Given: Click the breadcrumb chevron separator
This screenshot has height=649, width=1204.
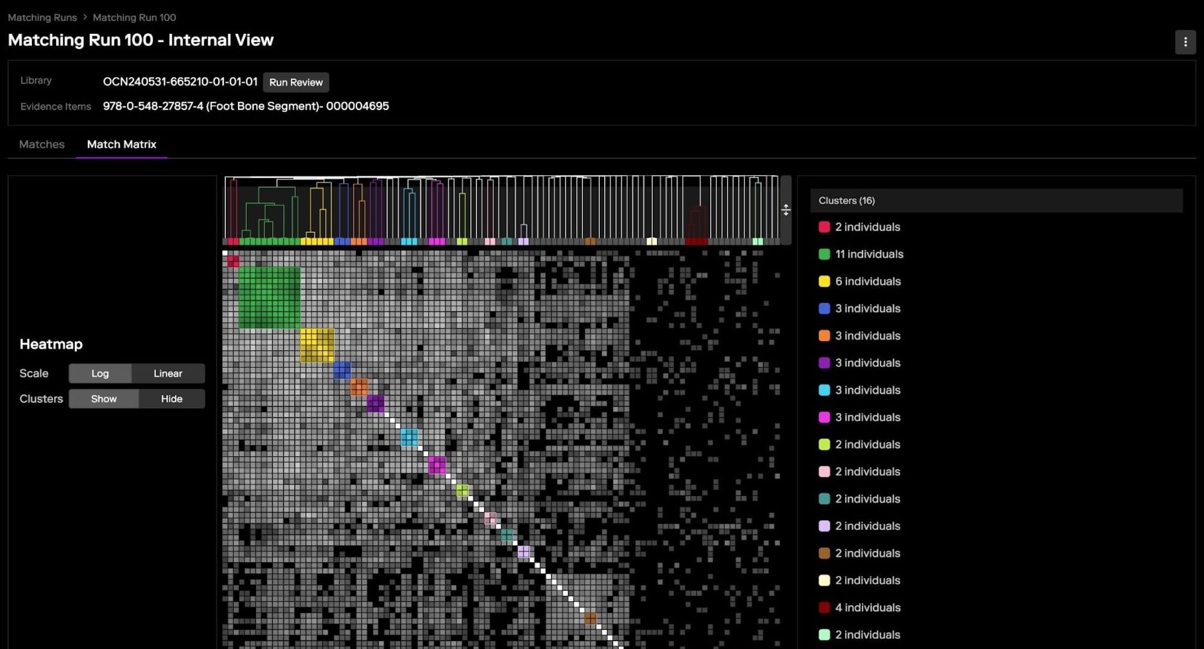Looking at the screenshot, I should pos(85,17).
